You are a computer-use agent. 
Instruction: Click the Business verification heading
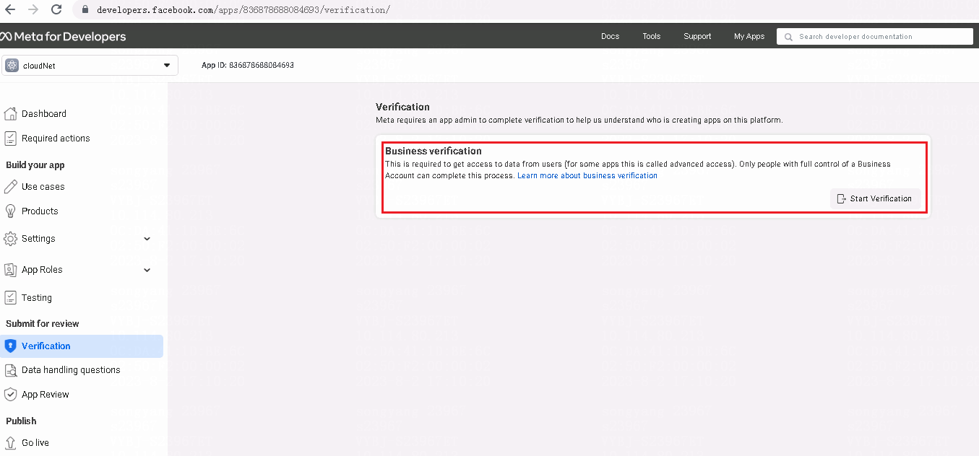434,151
